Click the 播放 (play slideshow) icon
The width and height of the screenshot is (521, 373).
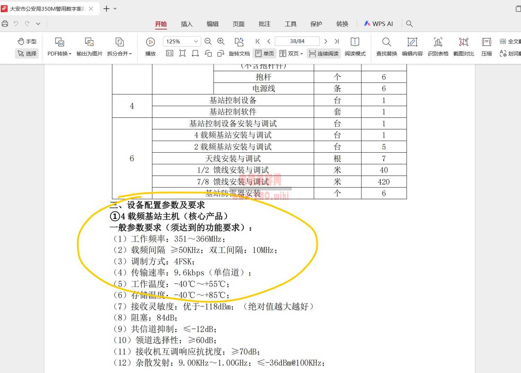150,42
